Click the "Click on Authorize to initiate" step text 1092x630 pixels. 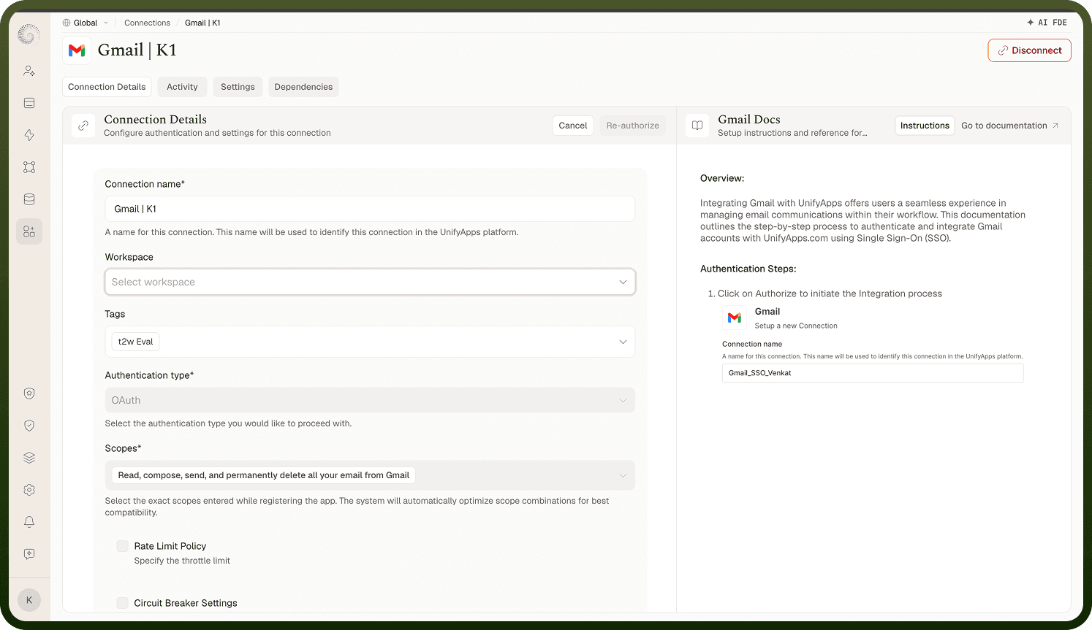pos(830,293)
